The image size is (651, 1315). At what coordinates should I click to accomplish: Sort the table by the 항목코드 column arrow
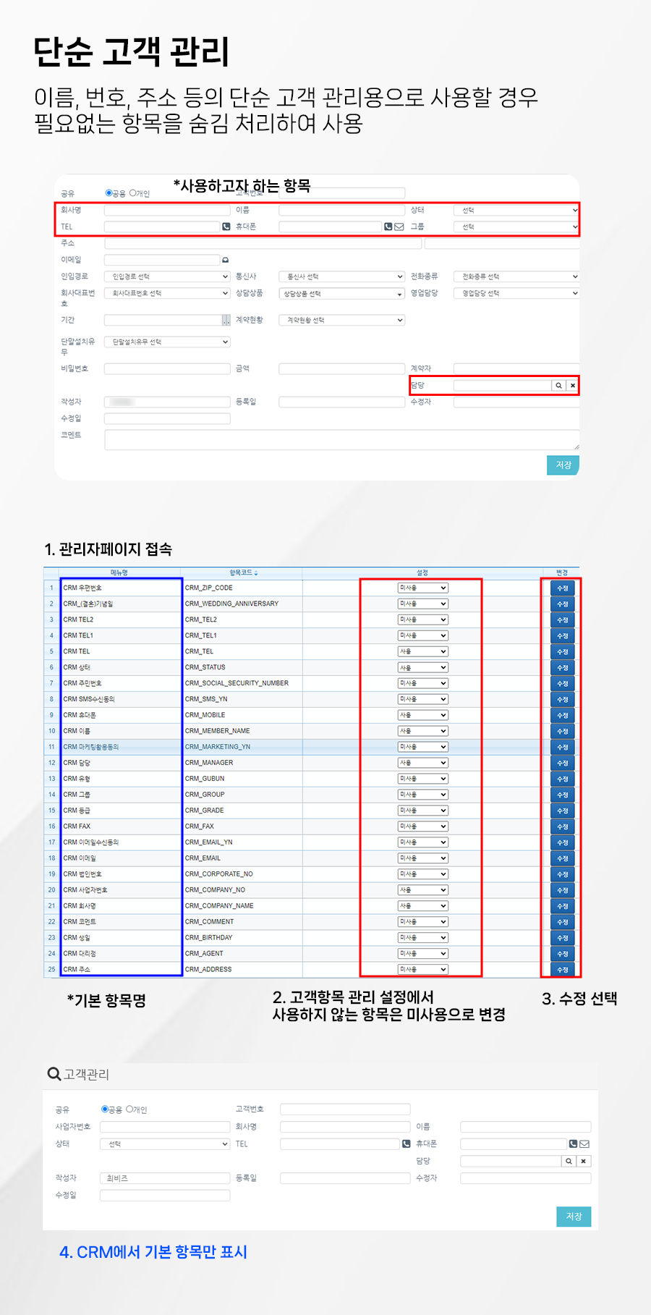pos(256,573)
